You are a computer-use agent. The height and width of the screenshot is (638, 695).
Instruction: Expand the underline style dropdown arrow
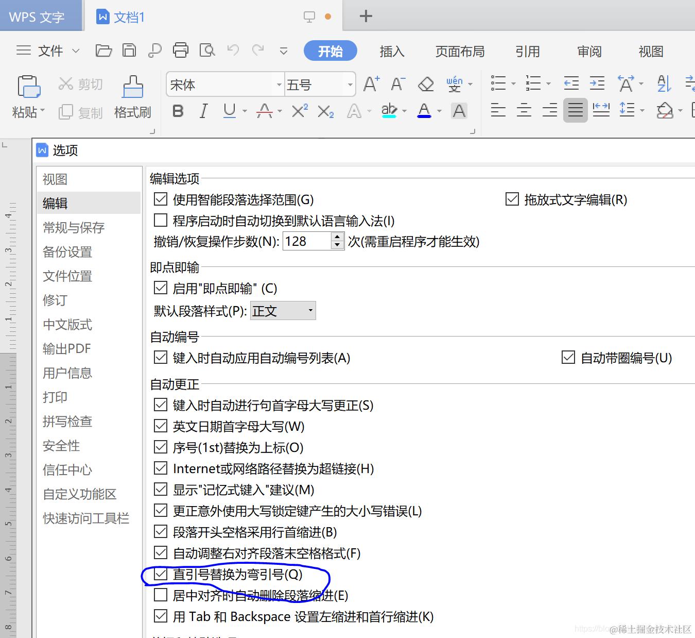pos(245,111)
